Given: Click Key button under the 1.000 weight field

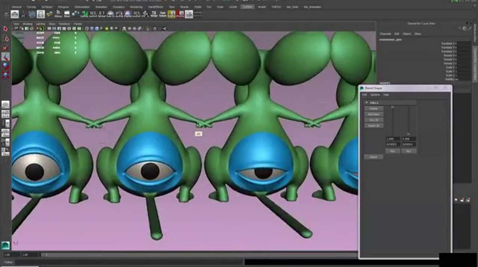Looking at the screenshot, I should [x=393, y=151].
